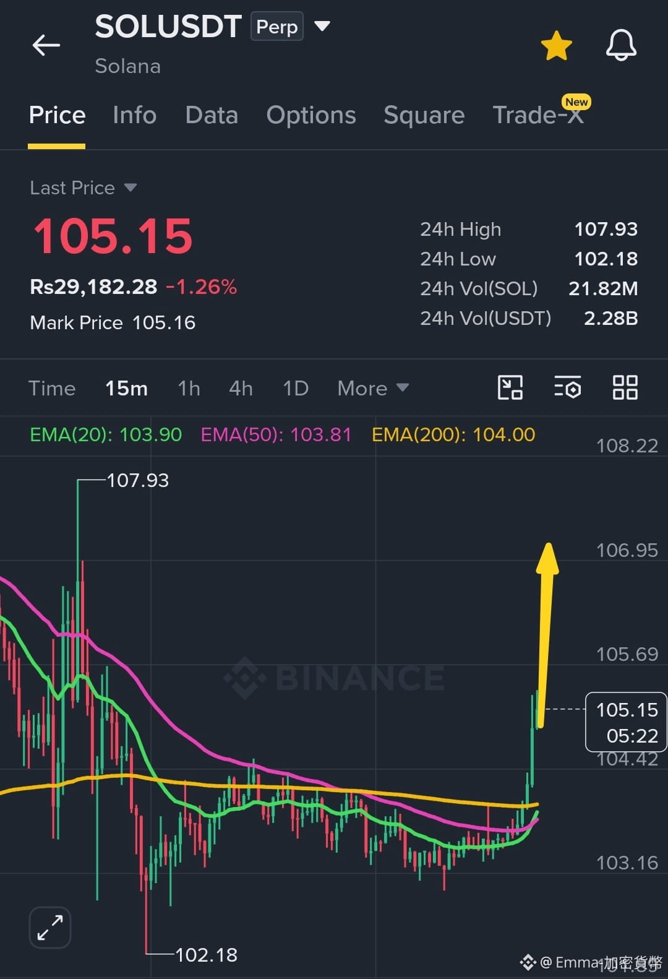Open the Info tab
Image resolution: width=668 pixels, height=979 pixels.
click(135, 115)
